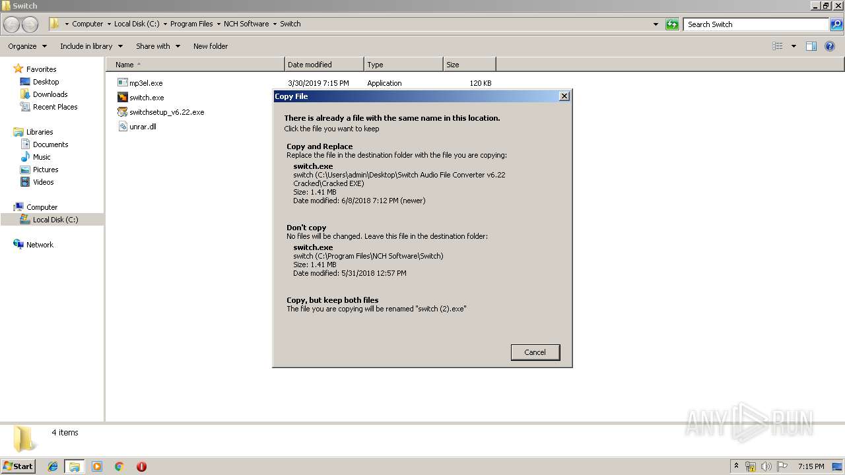Click the Action Center flag icon
This screenshot has height=475, width=845.
coord(782,466)
